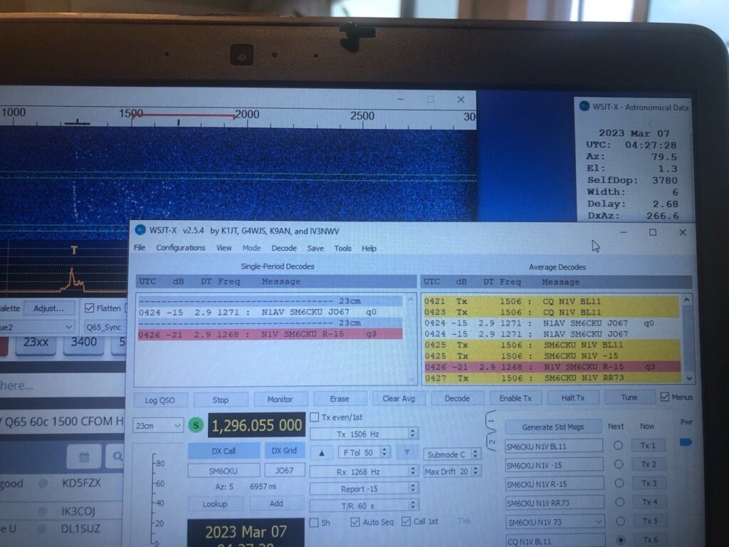Click the green S split-mode indicator
Image resolution: width=729 pixels, height=547 pixels.
pyautogui.click(x=196, y=425)
